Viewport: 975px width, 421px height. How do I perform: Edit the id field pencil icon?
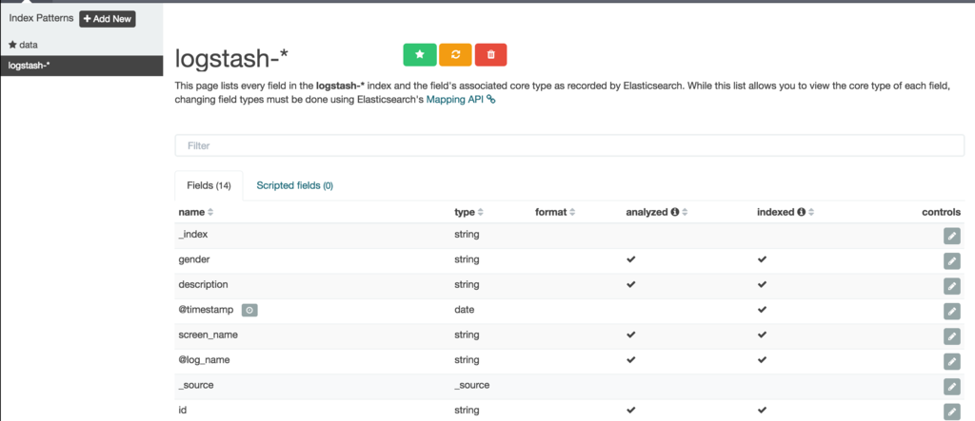tap(951, 411)
